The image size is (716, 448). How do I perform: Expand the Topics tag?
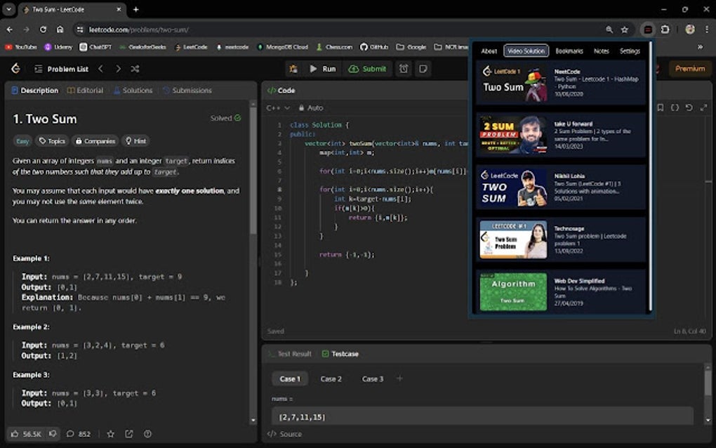52,141
